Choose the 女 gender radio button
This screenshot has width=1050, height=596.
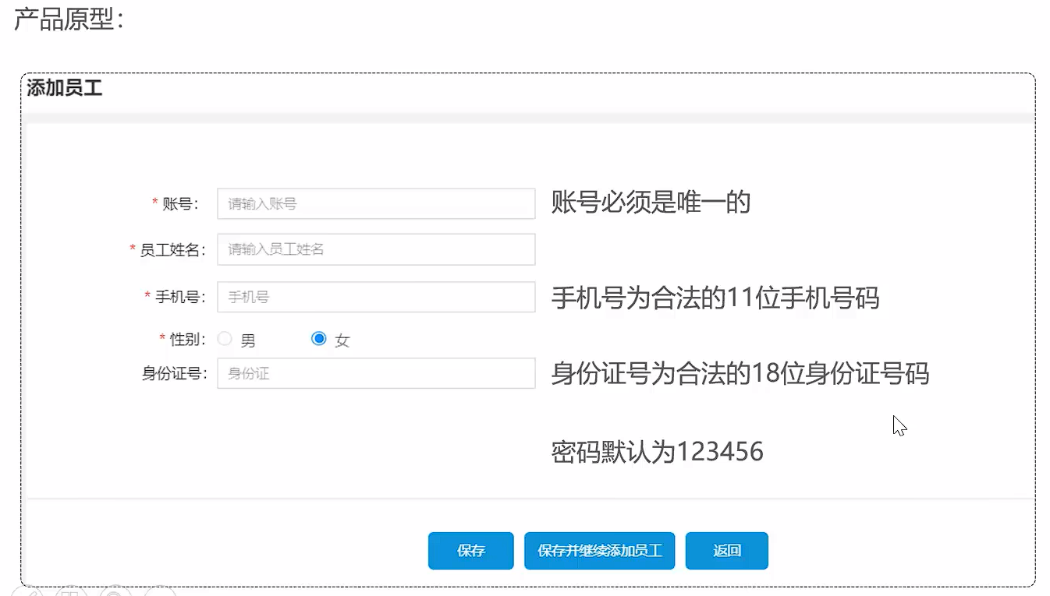click(318, 339)
